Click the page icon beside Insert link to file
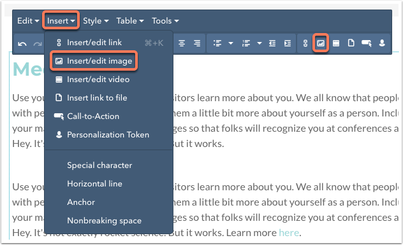 59,98
